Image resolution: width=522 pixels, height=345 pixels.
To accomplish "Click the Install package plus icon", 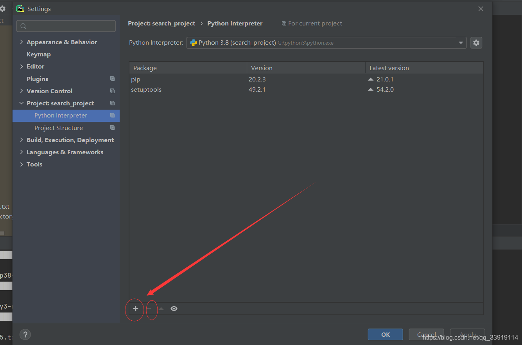I will tap(135, 309).
